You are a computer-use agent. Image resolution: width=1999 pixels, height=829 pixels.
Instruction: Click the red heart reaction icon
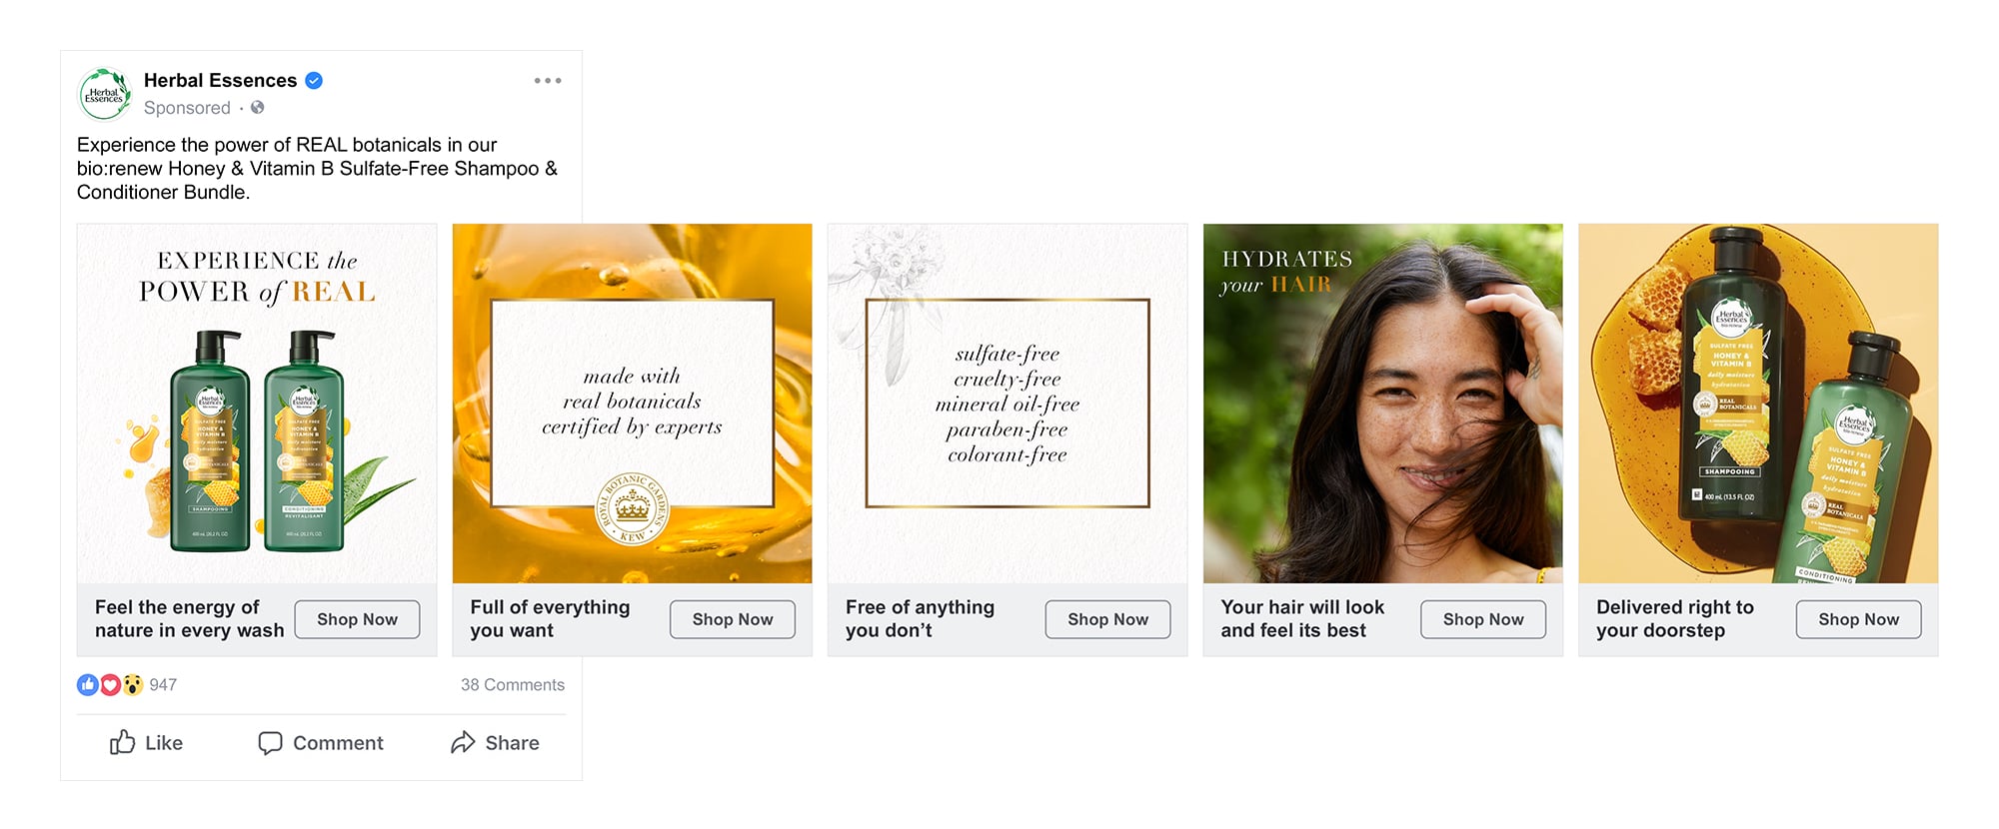[110, 685]
